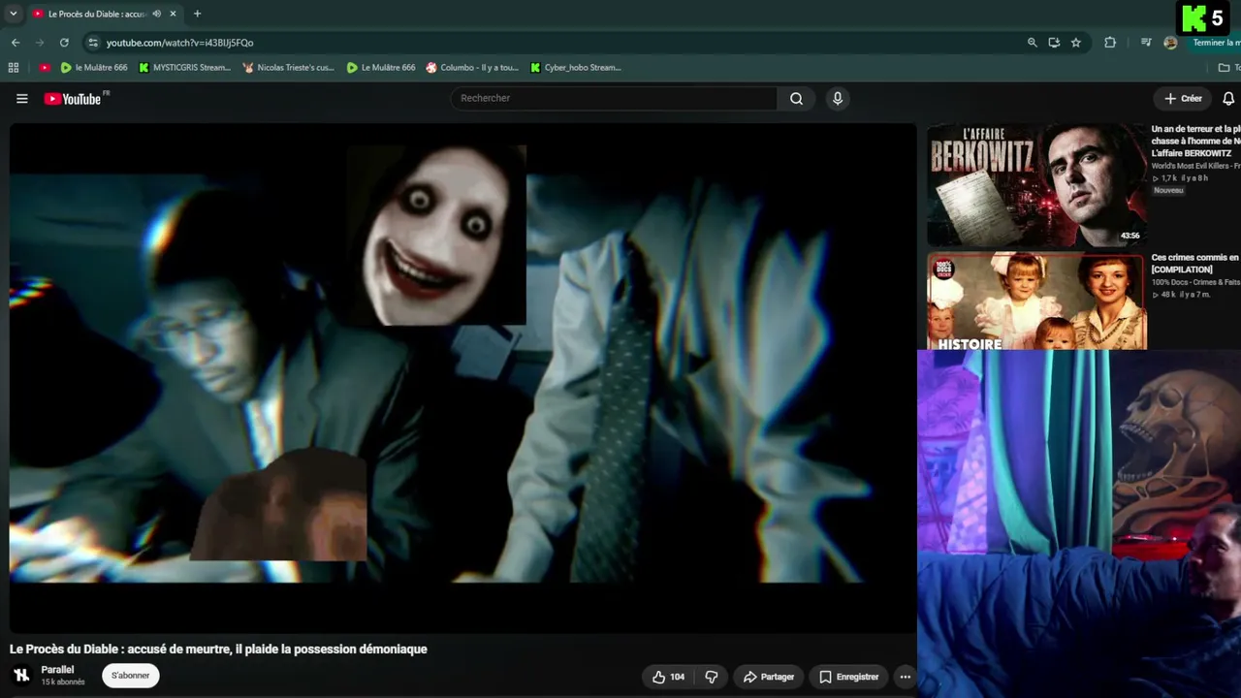Screen dimensions: 1241x698
Task: Click the Parallel channel name
Action: (58, 670)
